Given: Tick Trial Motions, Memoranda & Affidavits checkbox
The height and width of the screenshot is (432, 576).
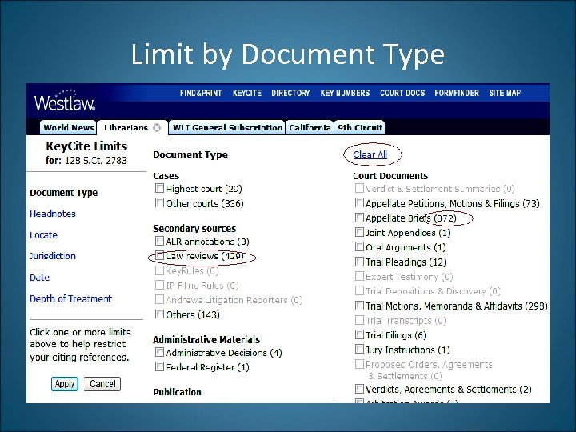Looking at the screenshot, I should click(x=359, y=306).
